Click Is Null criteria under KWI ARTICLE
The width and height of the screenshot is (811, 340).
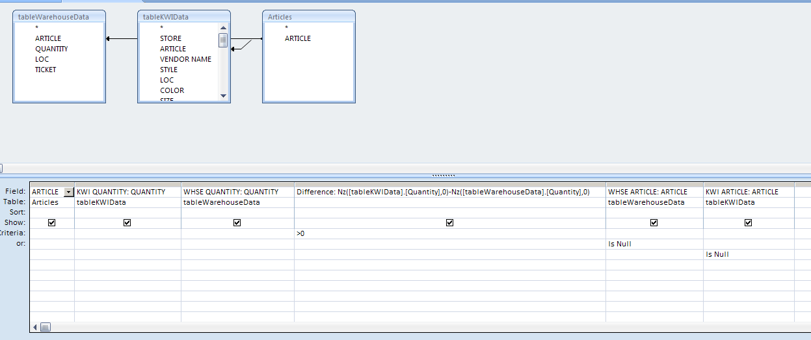coord(749,254)
